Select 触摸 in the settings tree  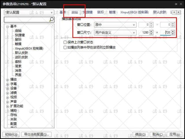pos(18,44)
